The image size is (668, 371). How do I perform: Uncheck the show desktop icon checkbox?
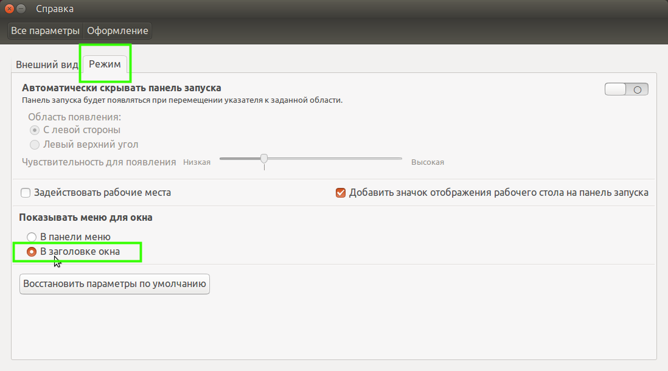(341, 193)
